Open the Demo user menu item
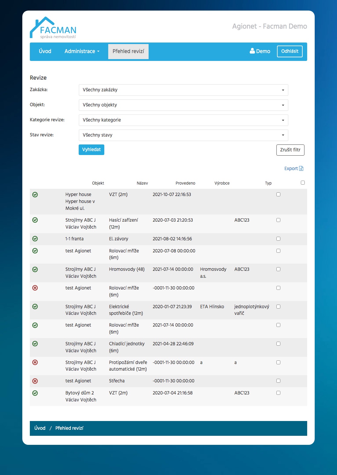 (260, 51)
